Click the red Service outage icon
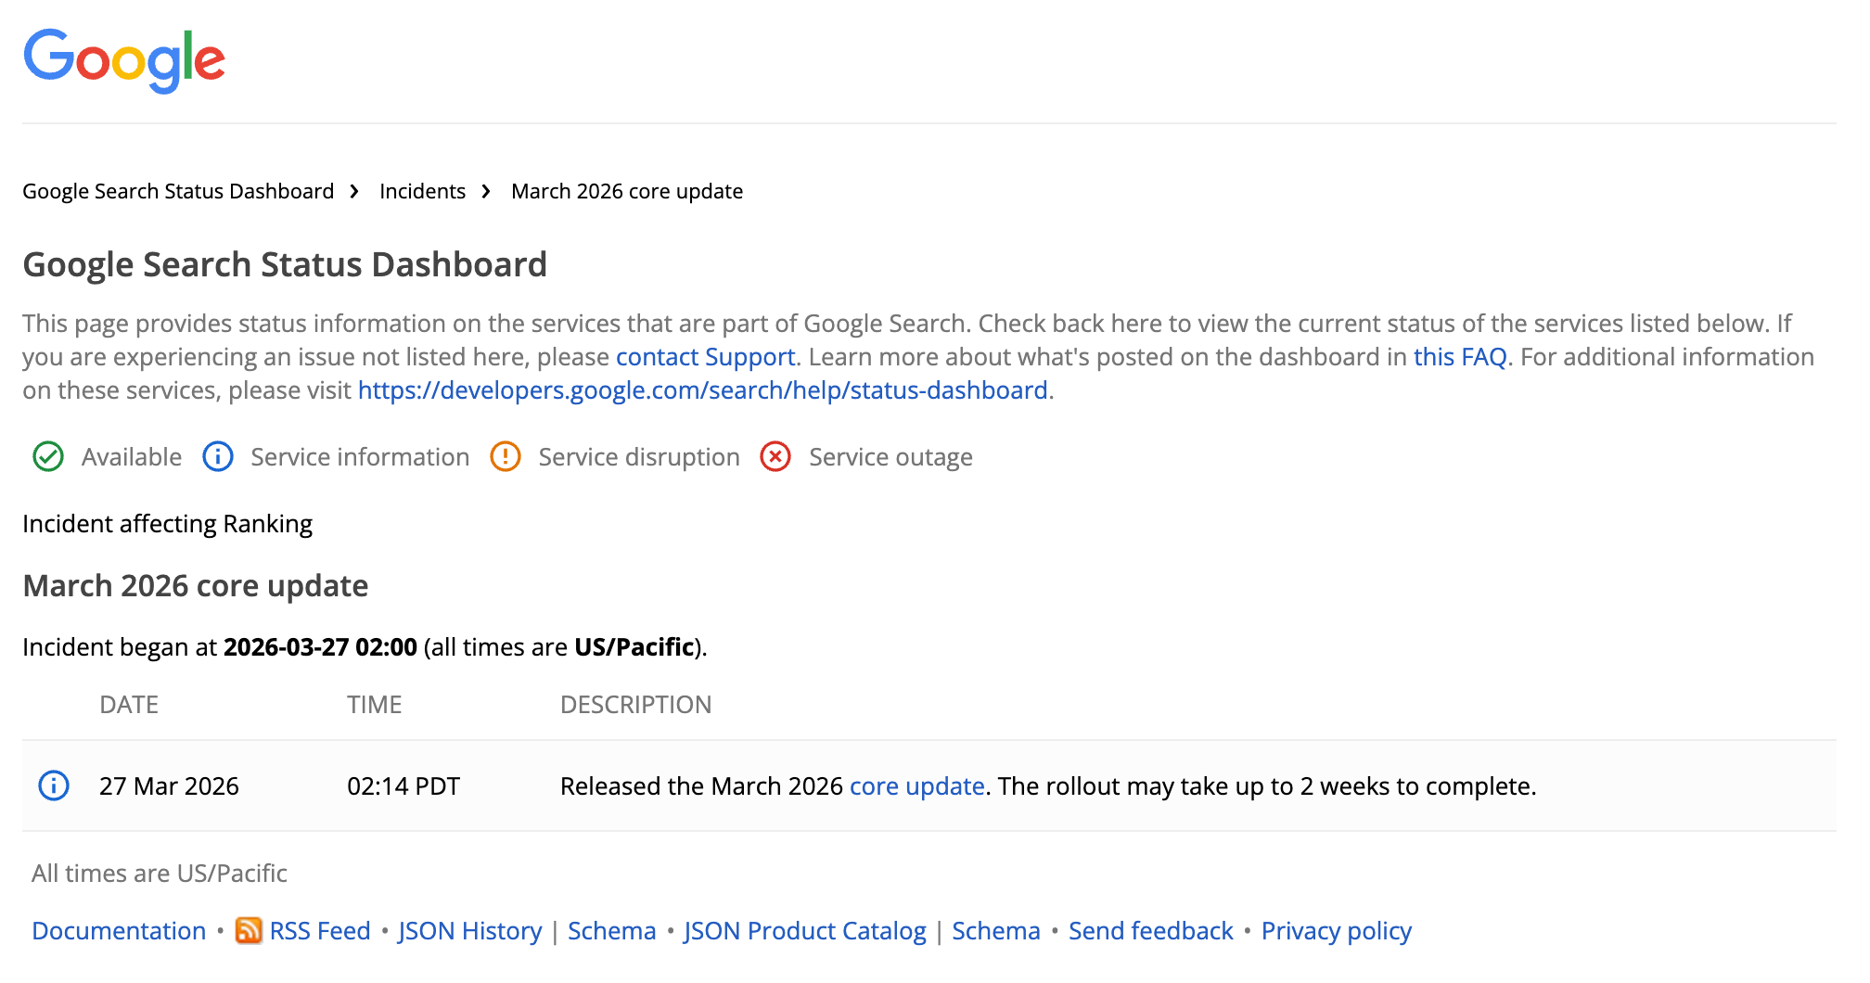This screenshot has width=1870, height=983. click(775, 457)
